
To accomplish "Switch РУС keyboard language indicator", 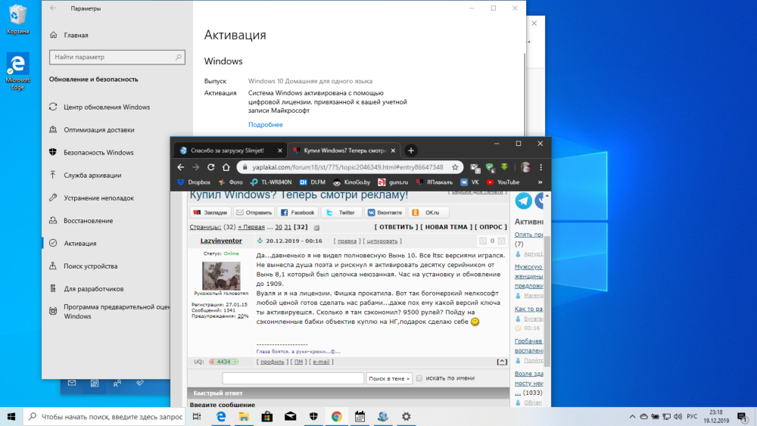I will (x=693, y=416).
